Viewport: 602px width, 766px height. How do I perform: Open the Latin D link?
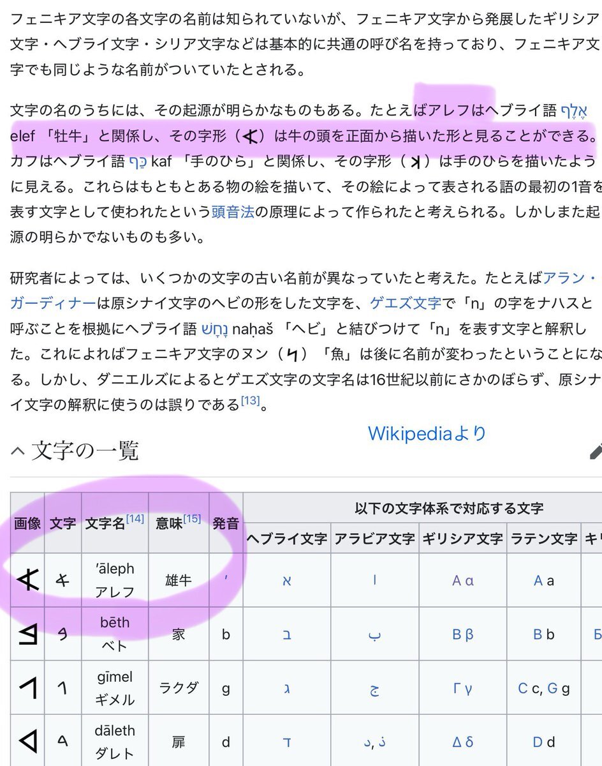[538, 742]
